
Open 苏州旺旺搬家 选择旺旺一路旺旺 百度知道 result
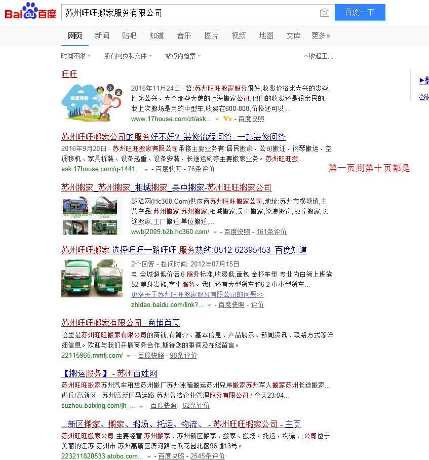[x=184, y=250]
